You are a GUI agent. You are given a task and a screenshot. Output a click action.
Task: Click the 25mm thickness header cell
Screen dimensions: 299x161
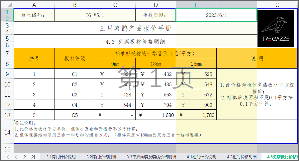196,64
